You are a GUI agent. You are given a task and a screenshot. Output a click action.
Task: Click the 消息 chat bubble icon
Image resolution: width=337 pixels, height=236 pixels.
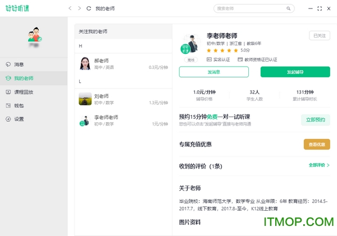coord(8,64)
